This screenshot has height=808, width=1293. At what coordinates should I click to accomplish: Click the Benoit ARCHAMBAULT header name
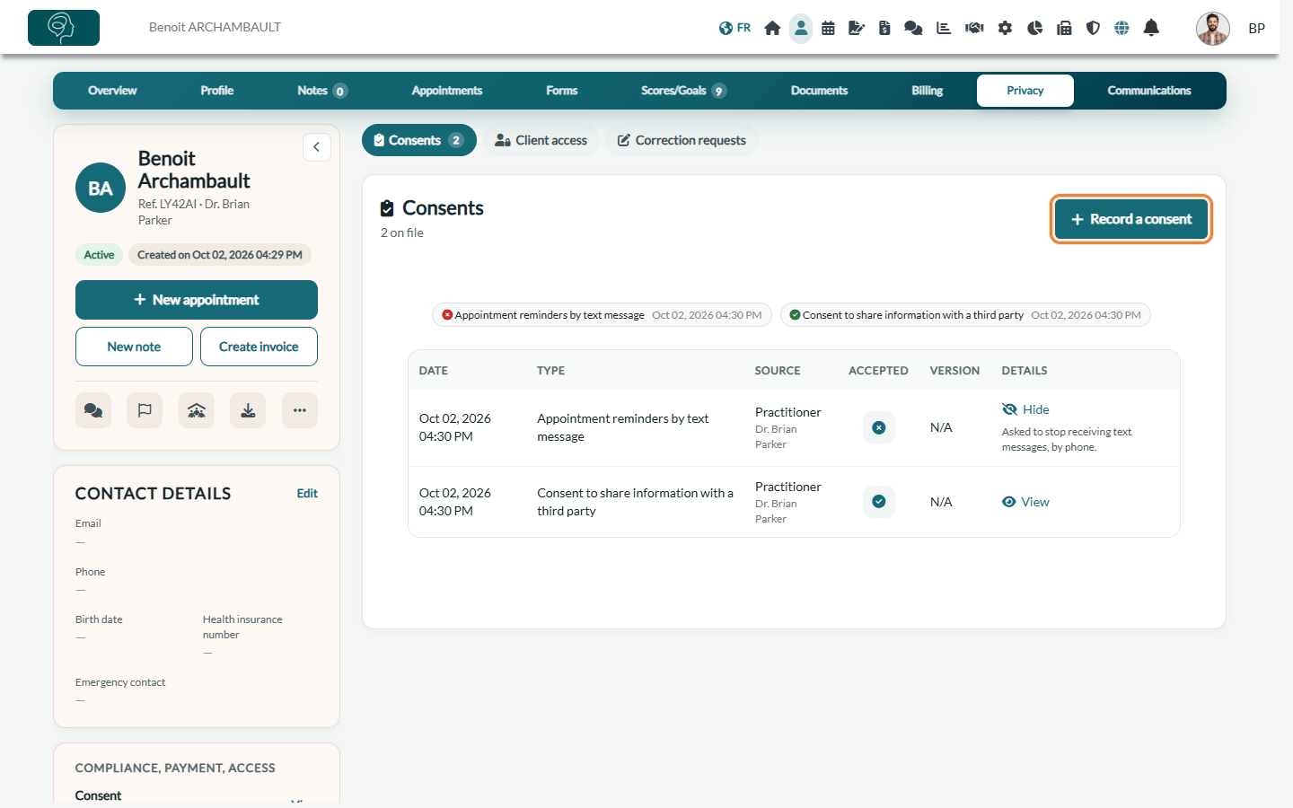click(x=215, y=27)
